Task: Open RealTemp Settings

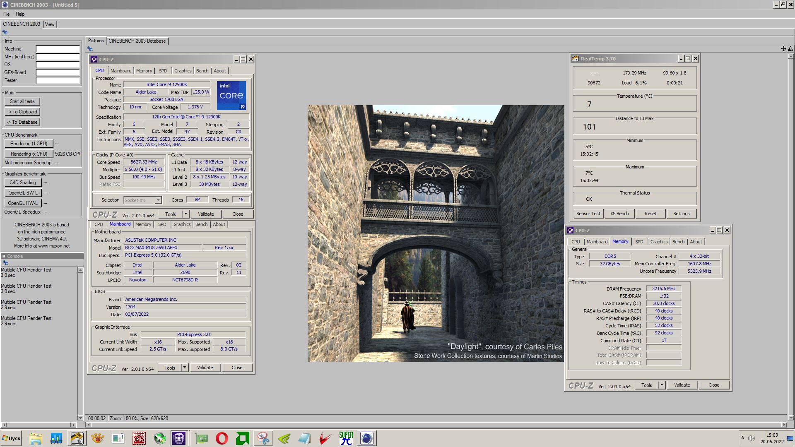Action: 682,214
